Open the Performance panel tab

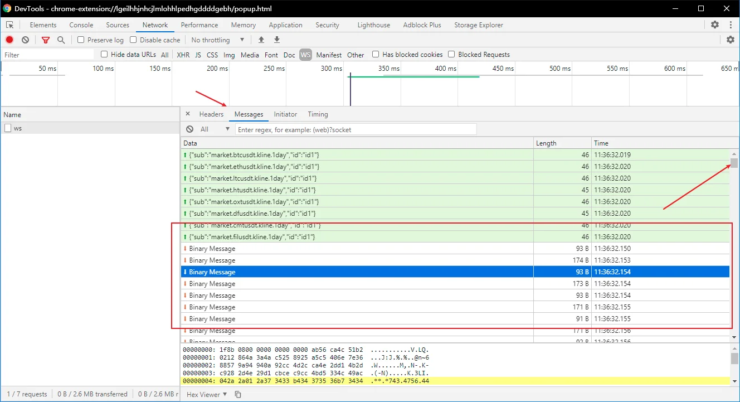tap(199, 25)
